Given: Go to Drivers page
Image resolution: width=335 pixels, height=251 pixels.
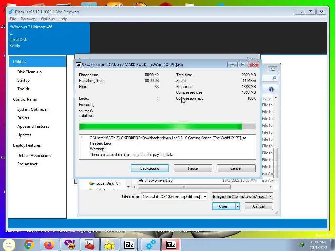Looking at the screenshot, I should pyautogui.click(x=23, y=118).
